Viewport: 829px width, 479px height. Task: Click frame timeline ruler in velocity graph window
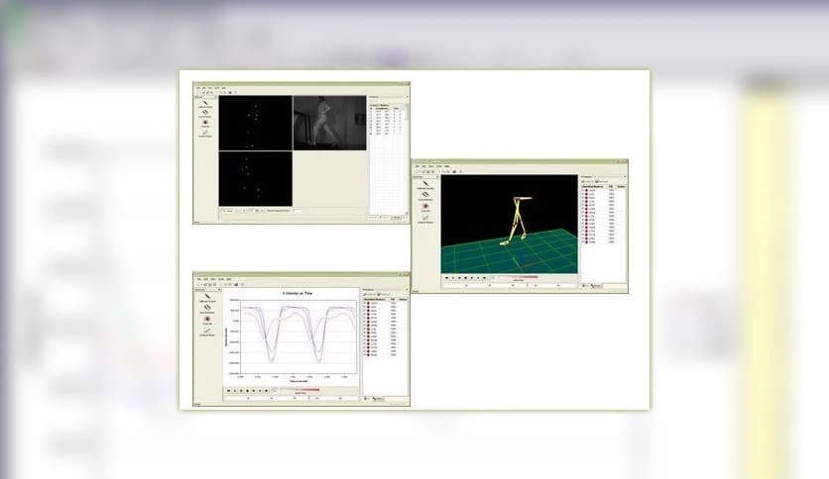pyautogui.click(x=291, y=398)
